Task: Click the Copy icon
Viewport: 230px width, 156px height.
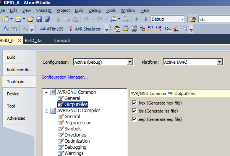Action: click(x=66, y=19)
